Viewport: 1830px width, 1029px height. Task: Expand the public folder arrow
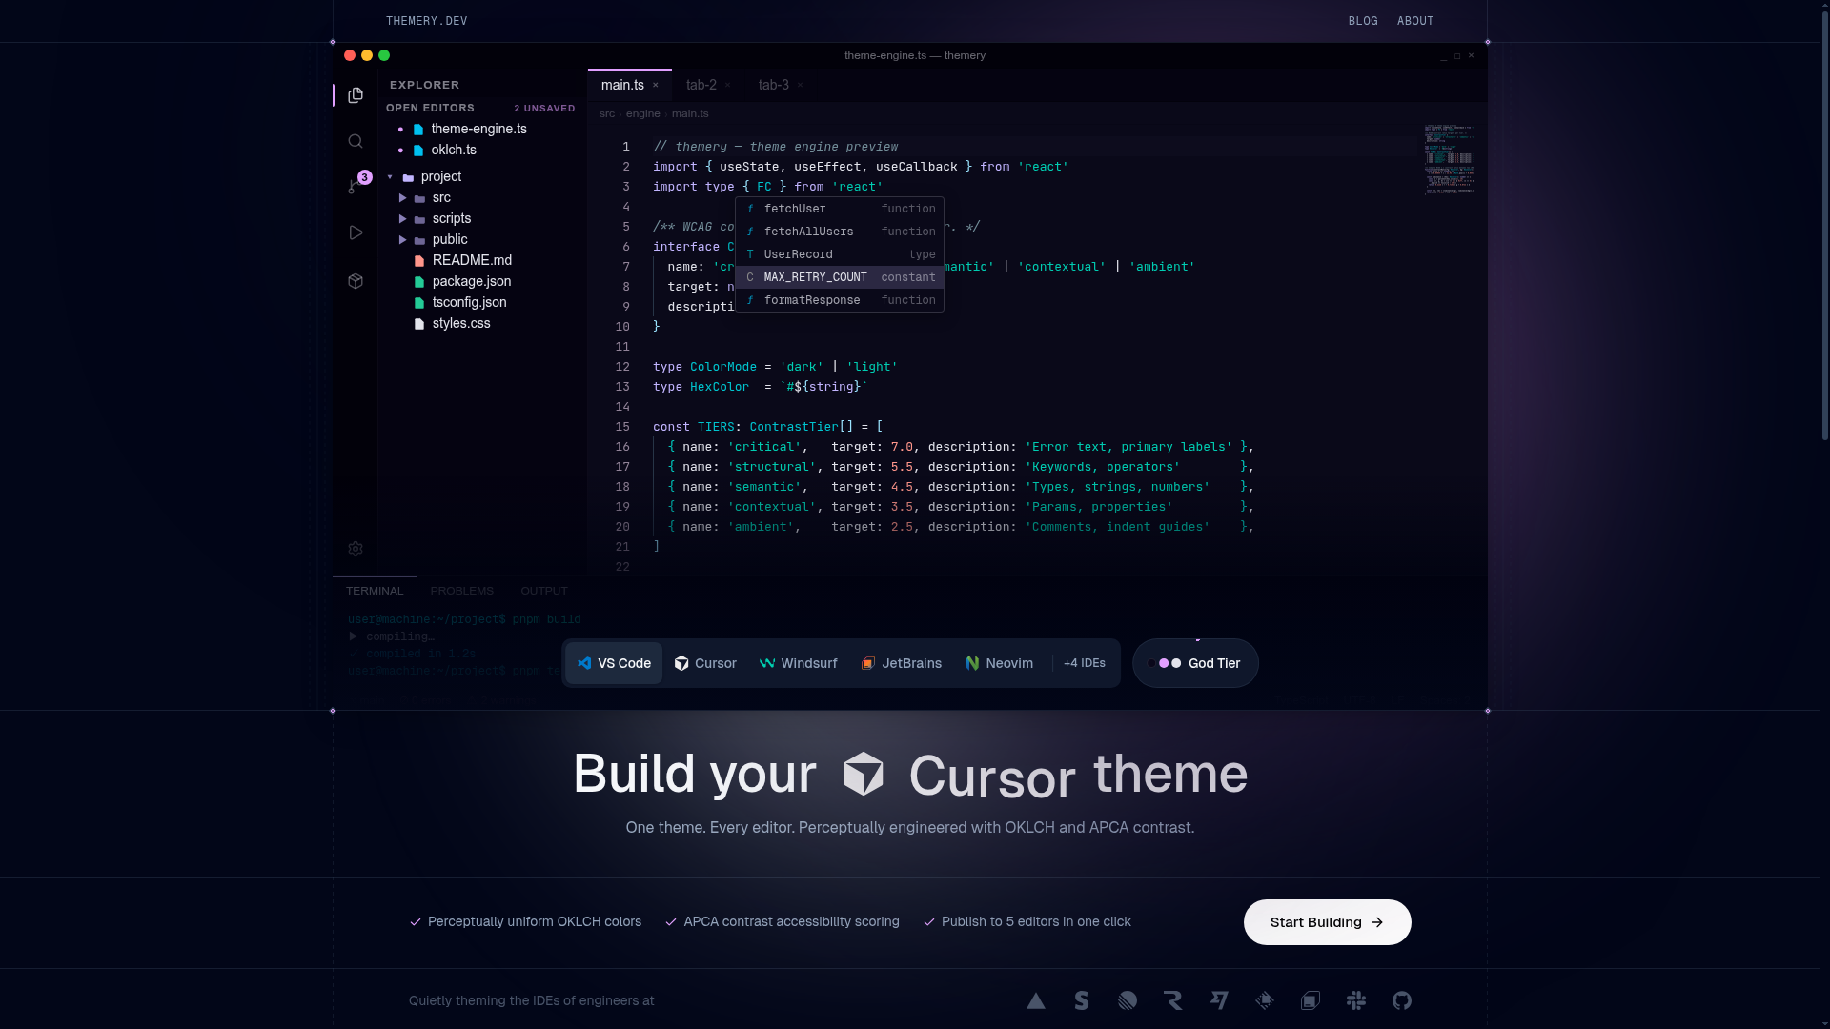click(403, 240)
